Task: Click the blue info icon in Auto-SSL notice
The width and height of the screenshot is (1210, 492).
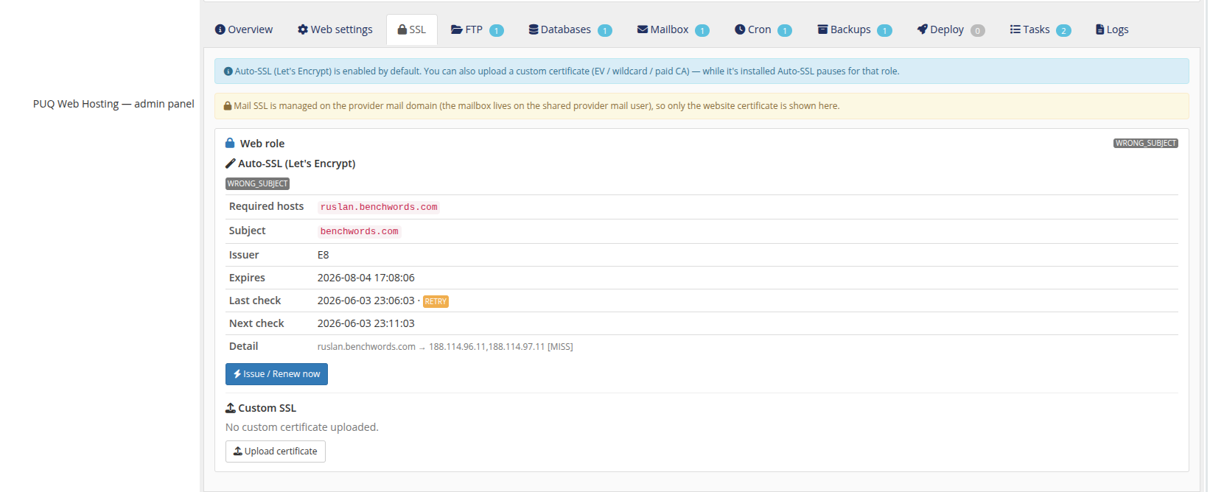Action: [228, 71]
